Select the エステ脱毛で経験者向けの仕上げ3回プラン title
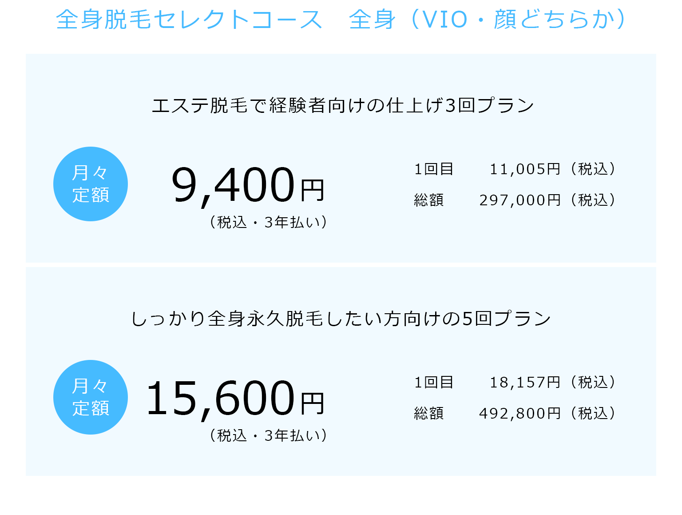The image size is (682, 515). 343,106
